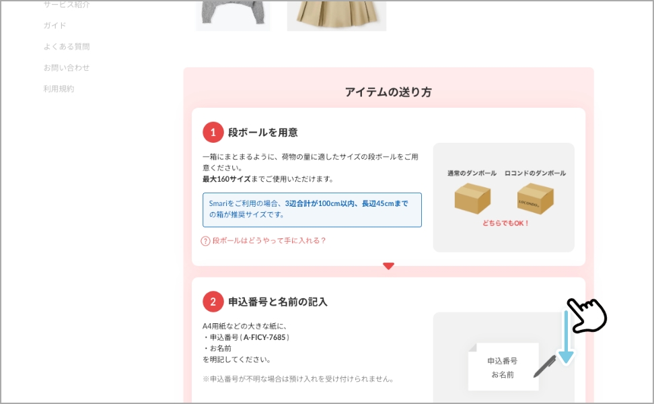Click the beige pleated skirt thumbnail
The height and width of the screenshot is (404, 654).
click(336, 15)
